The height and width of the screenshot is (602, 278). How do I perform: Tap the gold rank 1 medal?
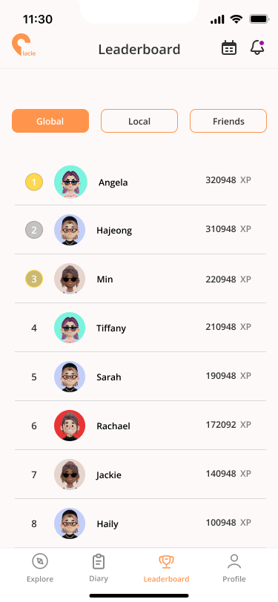34,182
